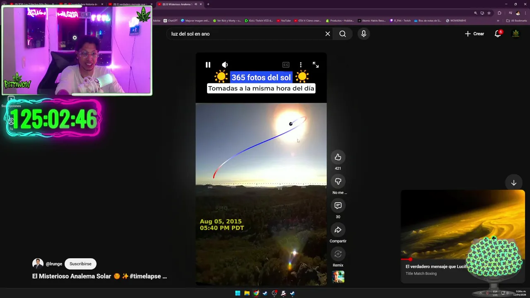Click the title 'El Misterioso Analema Solar'

[x=72, y=276]
